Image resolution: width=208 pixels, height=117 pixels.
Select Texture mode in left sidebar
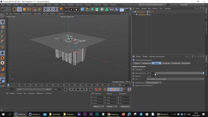tap(2, 27)
